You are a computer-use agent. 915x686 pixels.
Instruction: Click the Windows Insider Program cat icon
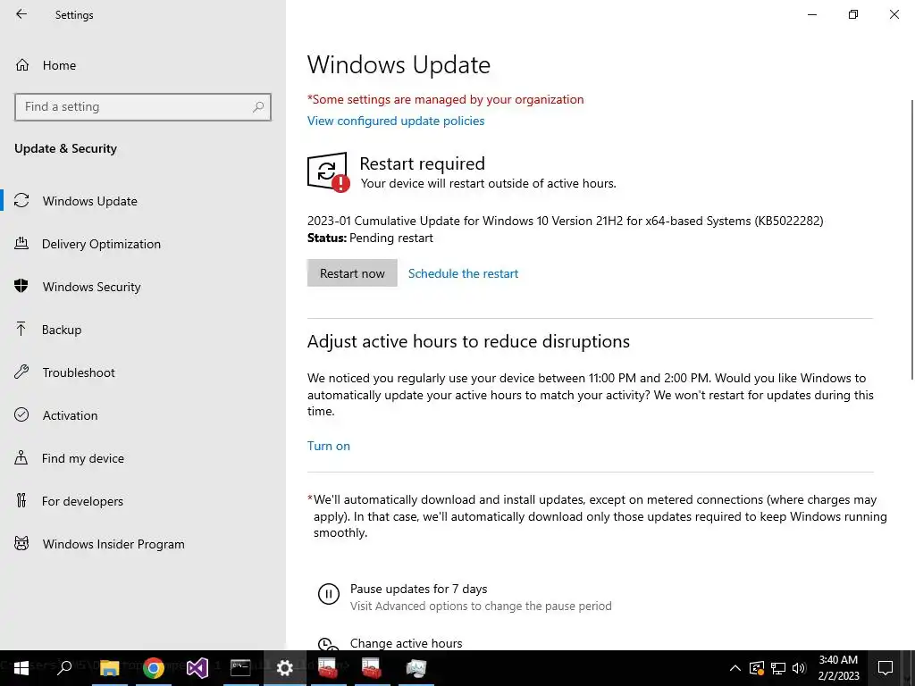tap(21, 544)
